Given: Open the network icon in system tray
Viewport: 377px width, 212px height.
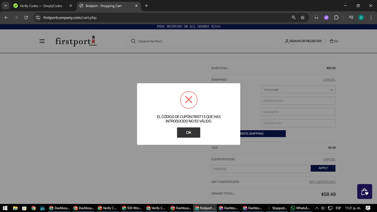Looking at the screenshot, I should tap(330, 208).
